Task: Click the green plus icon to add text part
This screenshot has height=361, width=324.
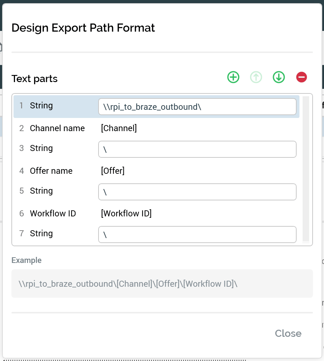Action: click(233, 77)
